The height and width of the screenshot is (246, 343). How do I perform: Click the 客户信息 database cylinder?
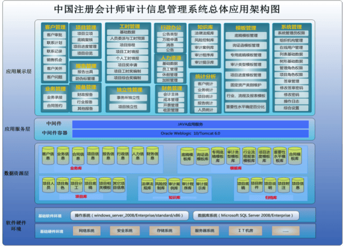(x=48, y=155)
